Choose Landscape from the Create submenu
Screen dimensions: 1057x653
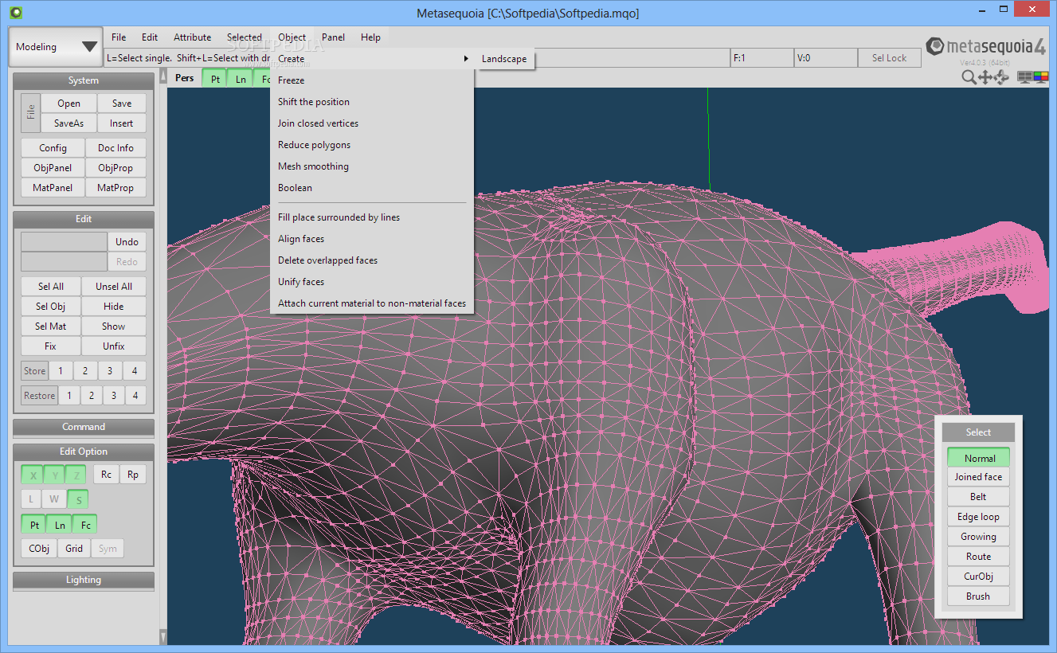click(504, 59)
